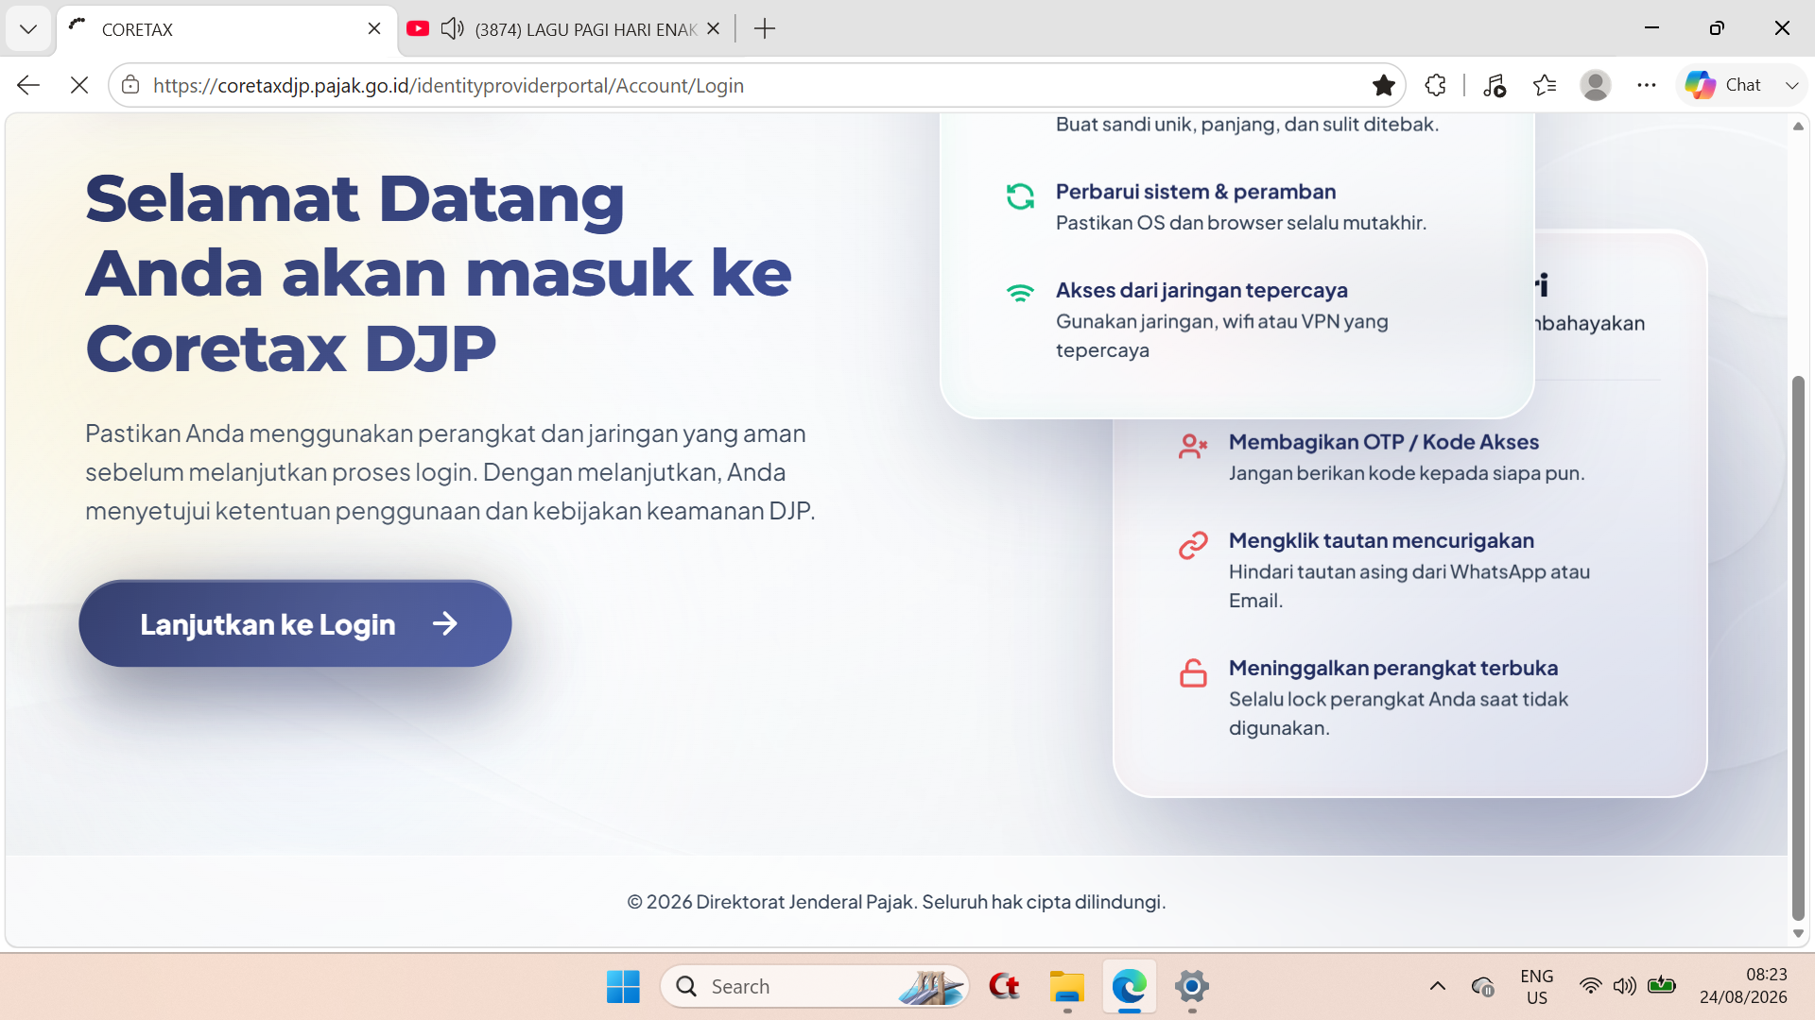The height and width of the screenshot is (1020, 1815).
Task: View site information lock icon
Action: point(130,86)
